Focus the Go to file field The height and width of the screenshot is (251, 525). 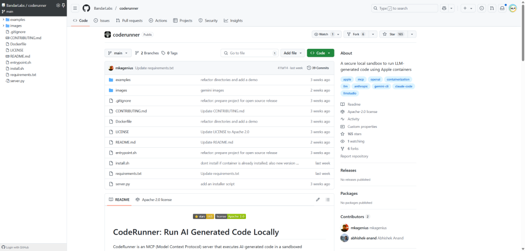249,53
